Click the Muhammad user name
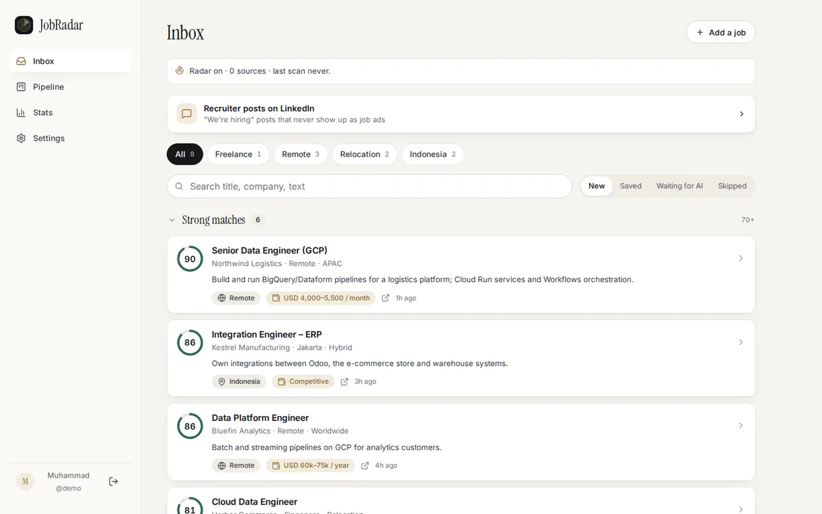The height and width of the screenshot is (514, 822). point(68,476)
